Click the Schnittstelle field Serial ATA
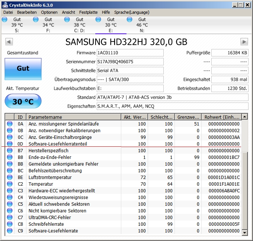The height and width of the screenshot is (241, 253). [x=130, y=71]
